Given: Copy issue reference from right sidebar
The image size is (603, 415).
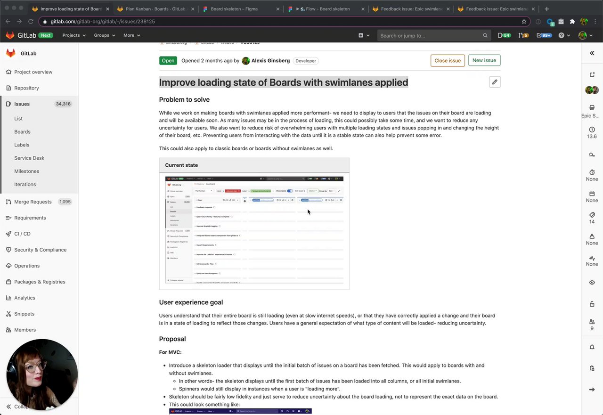Looking at the screenshot, I should coord(592,368).
